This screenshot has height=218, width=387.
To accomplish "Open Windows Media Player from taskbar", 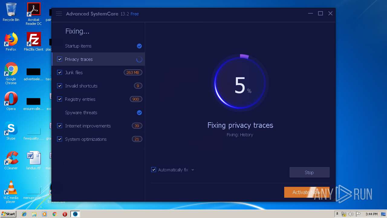I will click(44, 214).
